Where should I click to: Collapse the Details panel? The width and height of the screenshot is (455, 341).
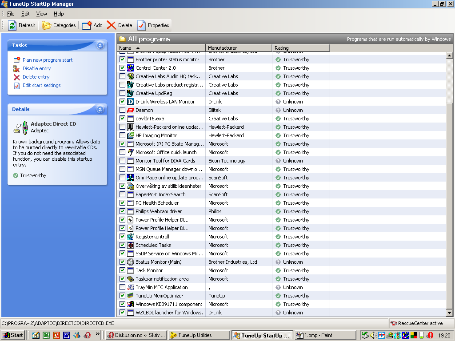pos(100,109)
